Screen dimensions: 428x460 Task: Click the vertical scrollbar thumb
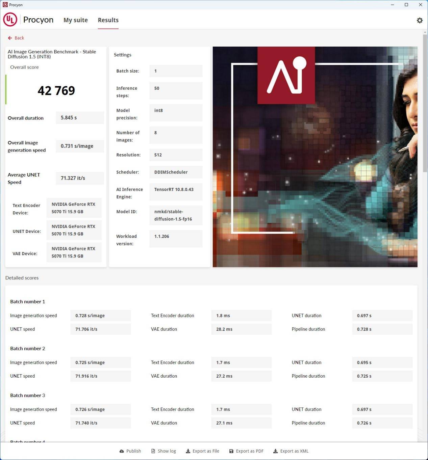pos(425,101)
